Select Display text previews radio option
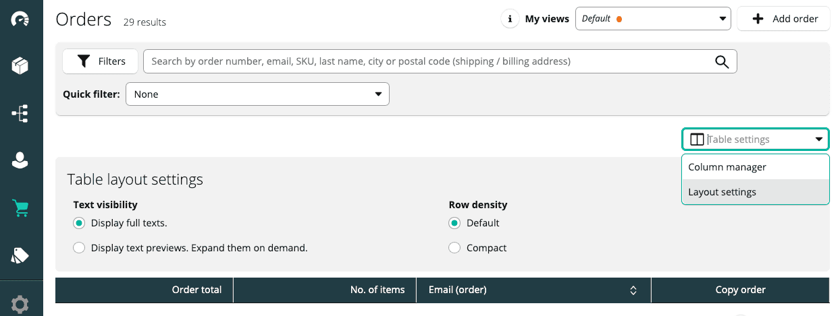The image size is (840, 316). [79, 248]
